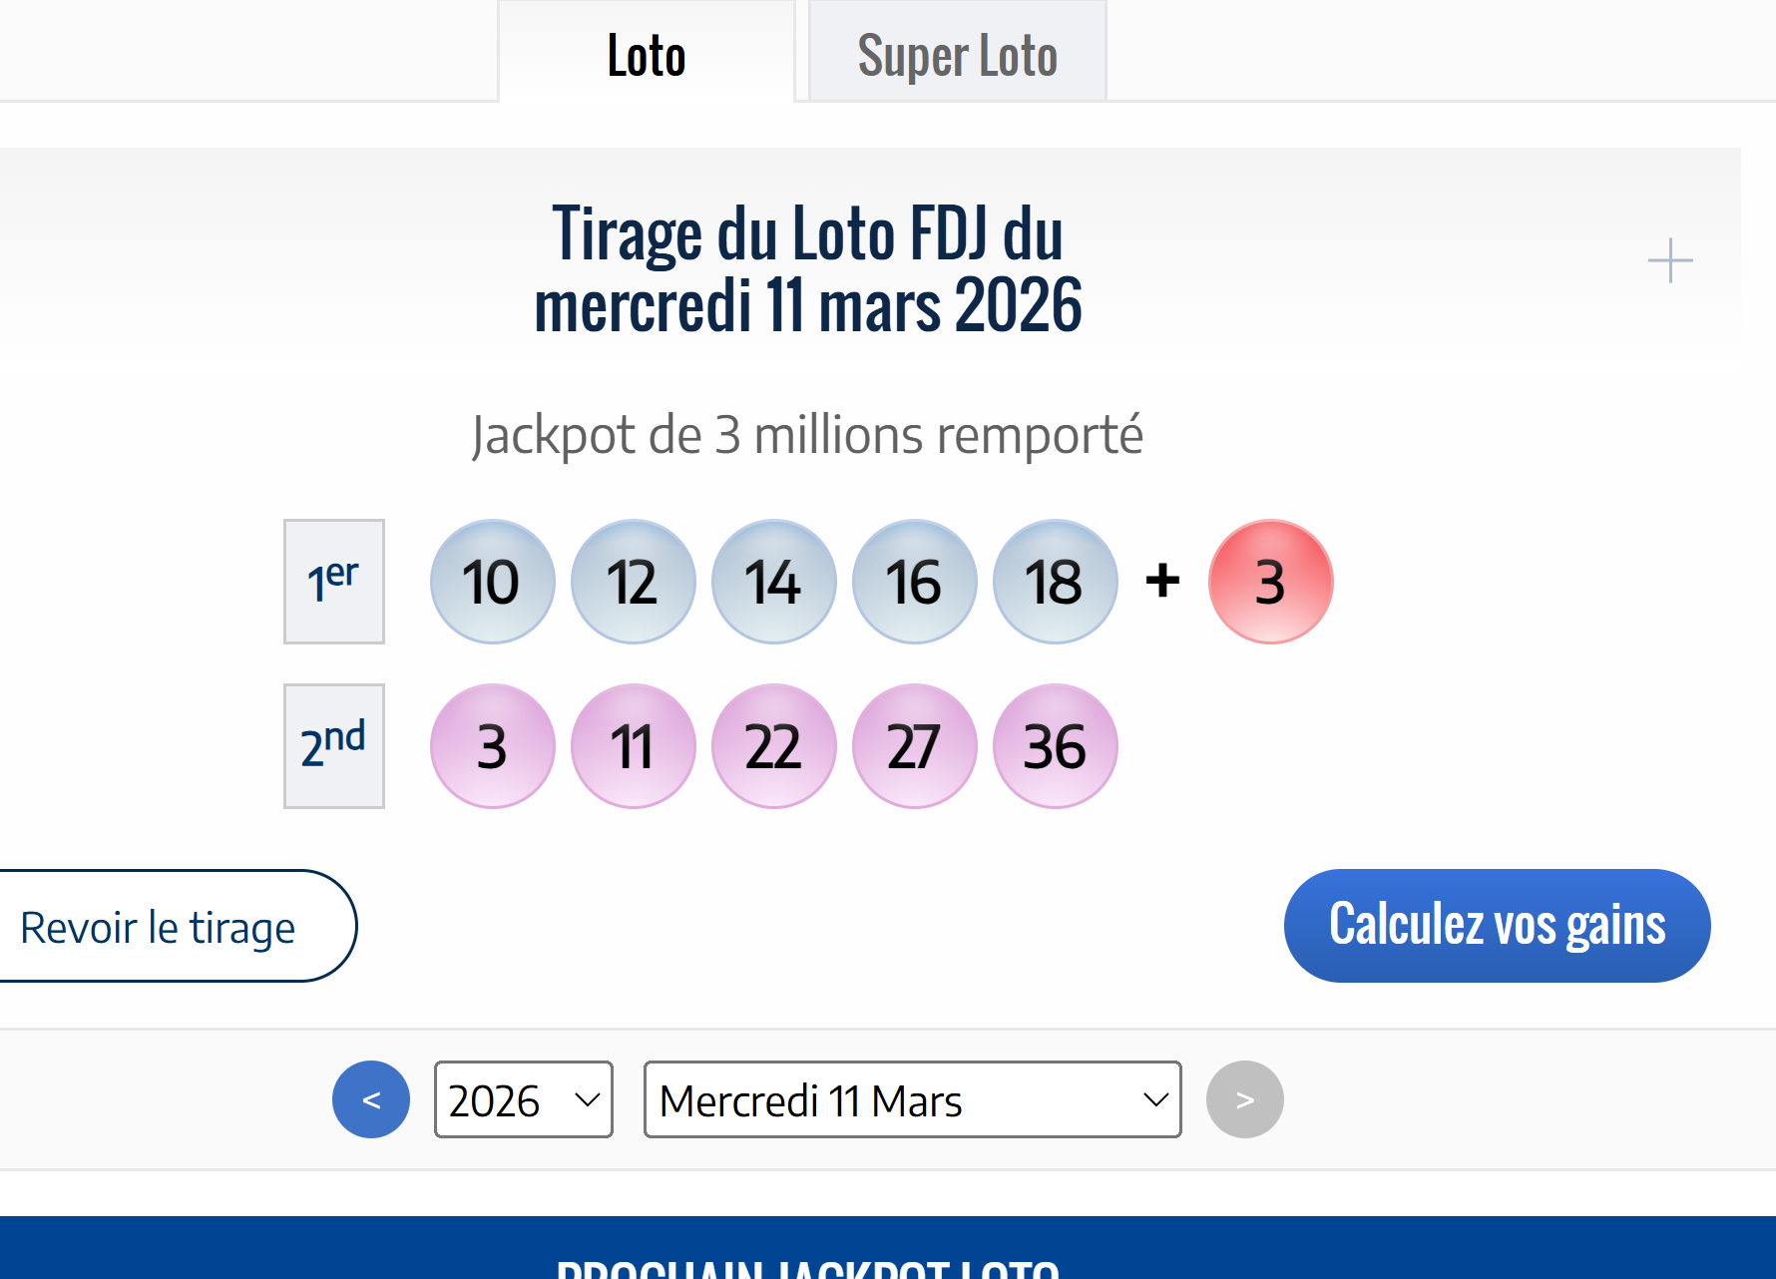Select second draw pink ball 36
This screenshot has height=1279, width=1776.
pos(1055,746)
